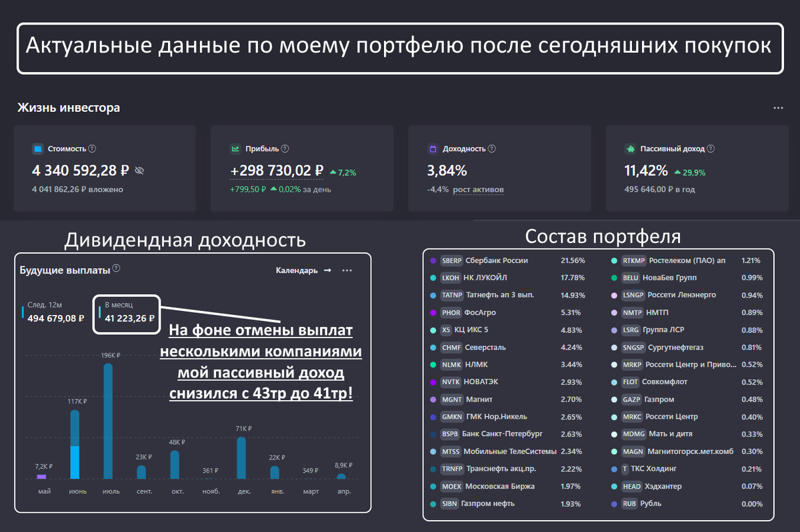Click the RTKMP ticker badge
800x532 pixels.
pos(633,260)
